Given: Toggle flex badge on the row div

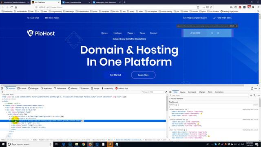Looking at the screenshot, I should (25, 114).
